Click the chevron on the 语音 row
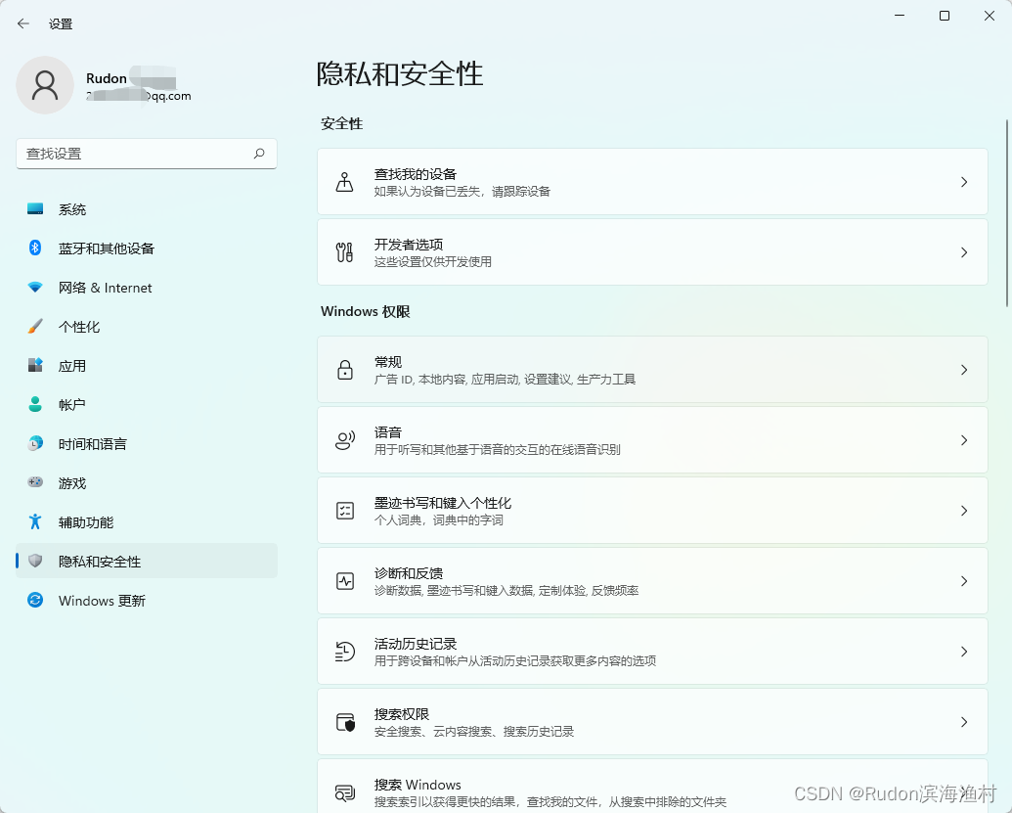Screen dimensions: 1012x813 (x=963, y=440)
